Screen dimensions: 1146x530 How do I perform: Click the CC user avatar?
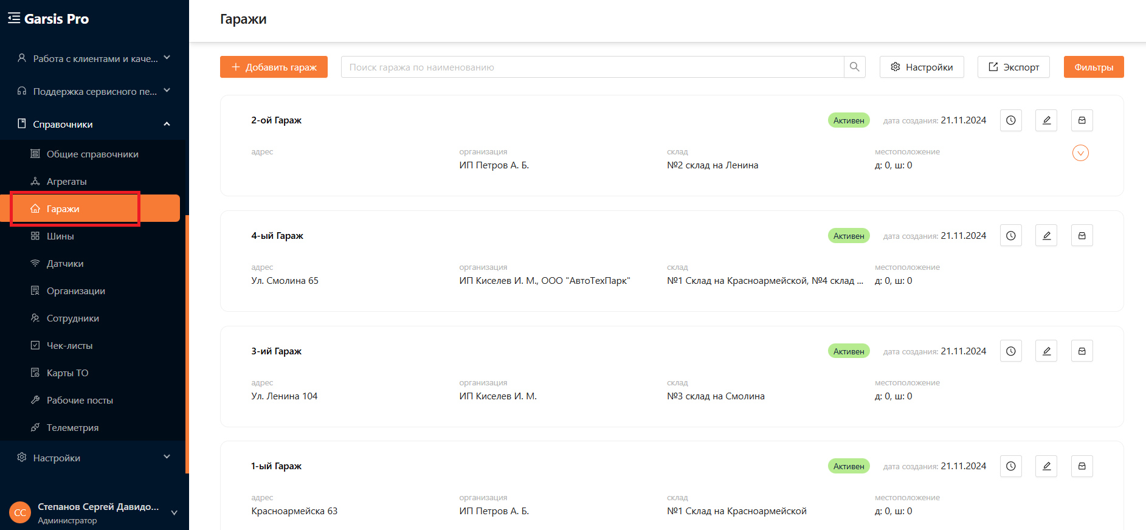click(x=20, y=512)
